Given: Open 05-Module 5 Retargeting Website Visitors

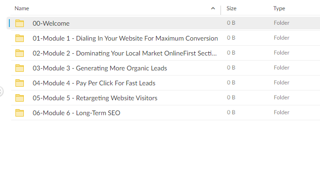Looking at the screenshot, I should click(x=95, y=98).
